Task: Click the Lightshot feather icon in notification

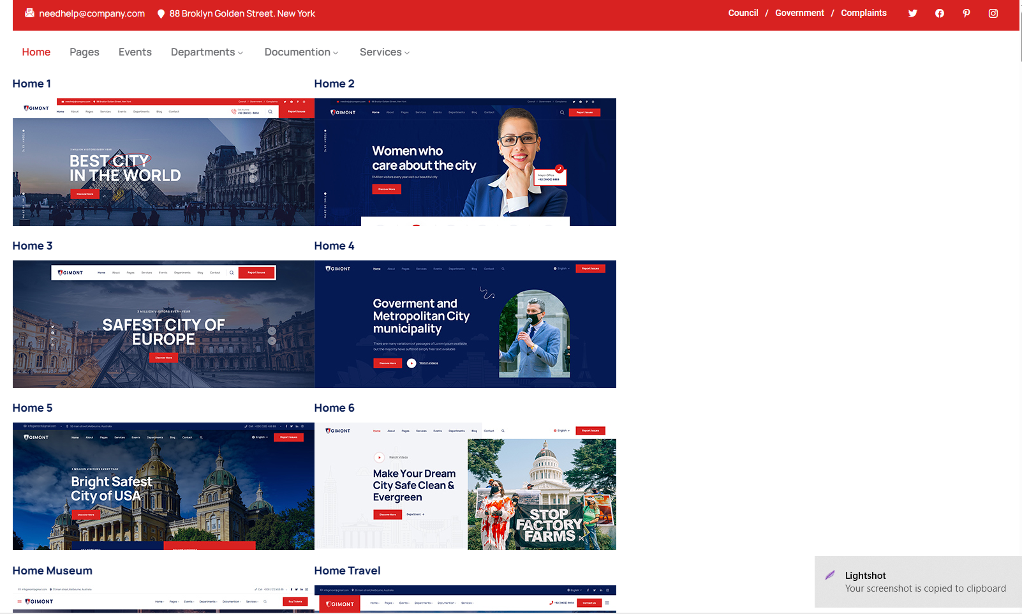Action: pos(830,575)
